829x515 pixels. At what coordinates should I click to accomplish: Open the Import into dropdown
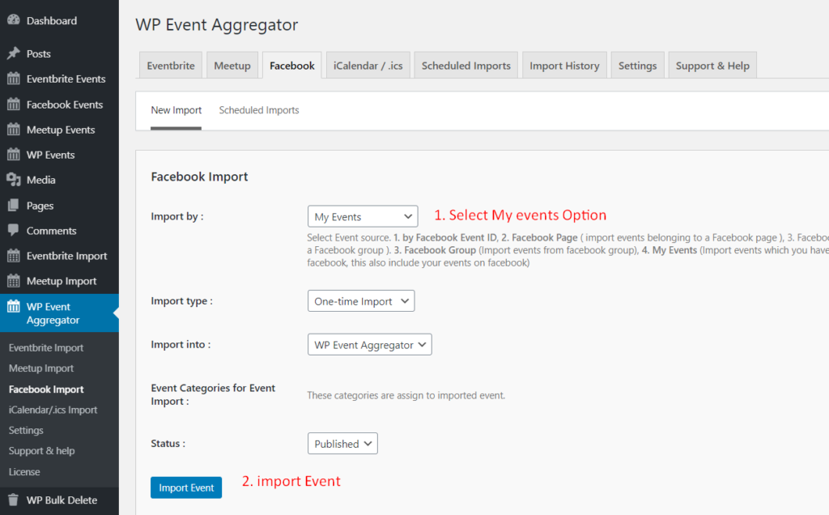[x=369, y=345]
